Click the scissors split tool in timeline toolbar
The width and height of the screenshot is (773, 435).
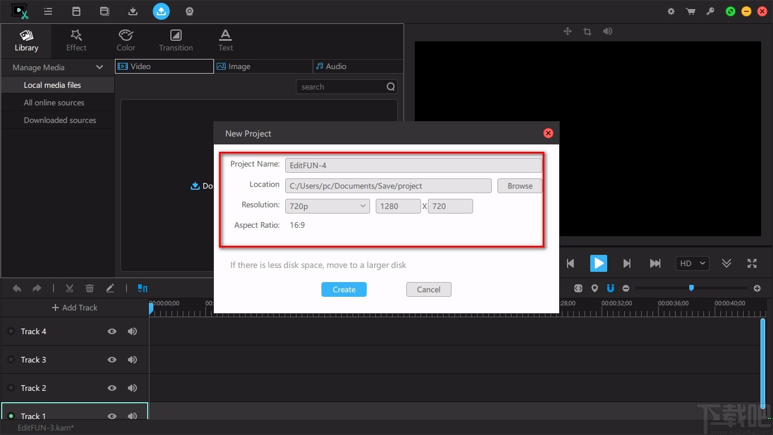coord(70,288)
